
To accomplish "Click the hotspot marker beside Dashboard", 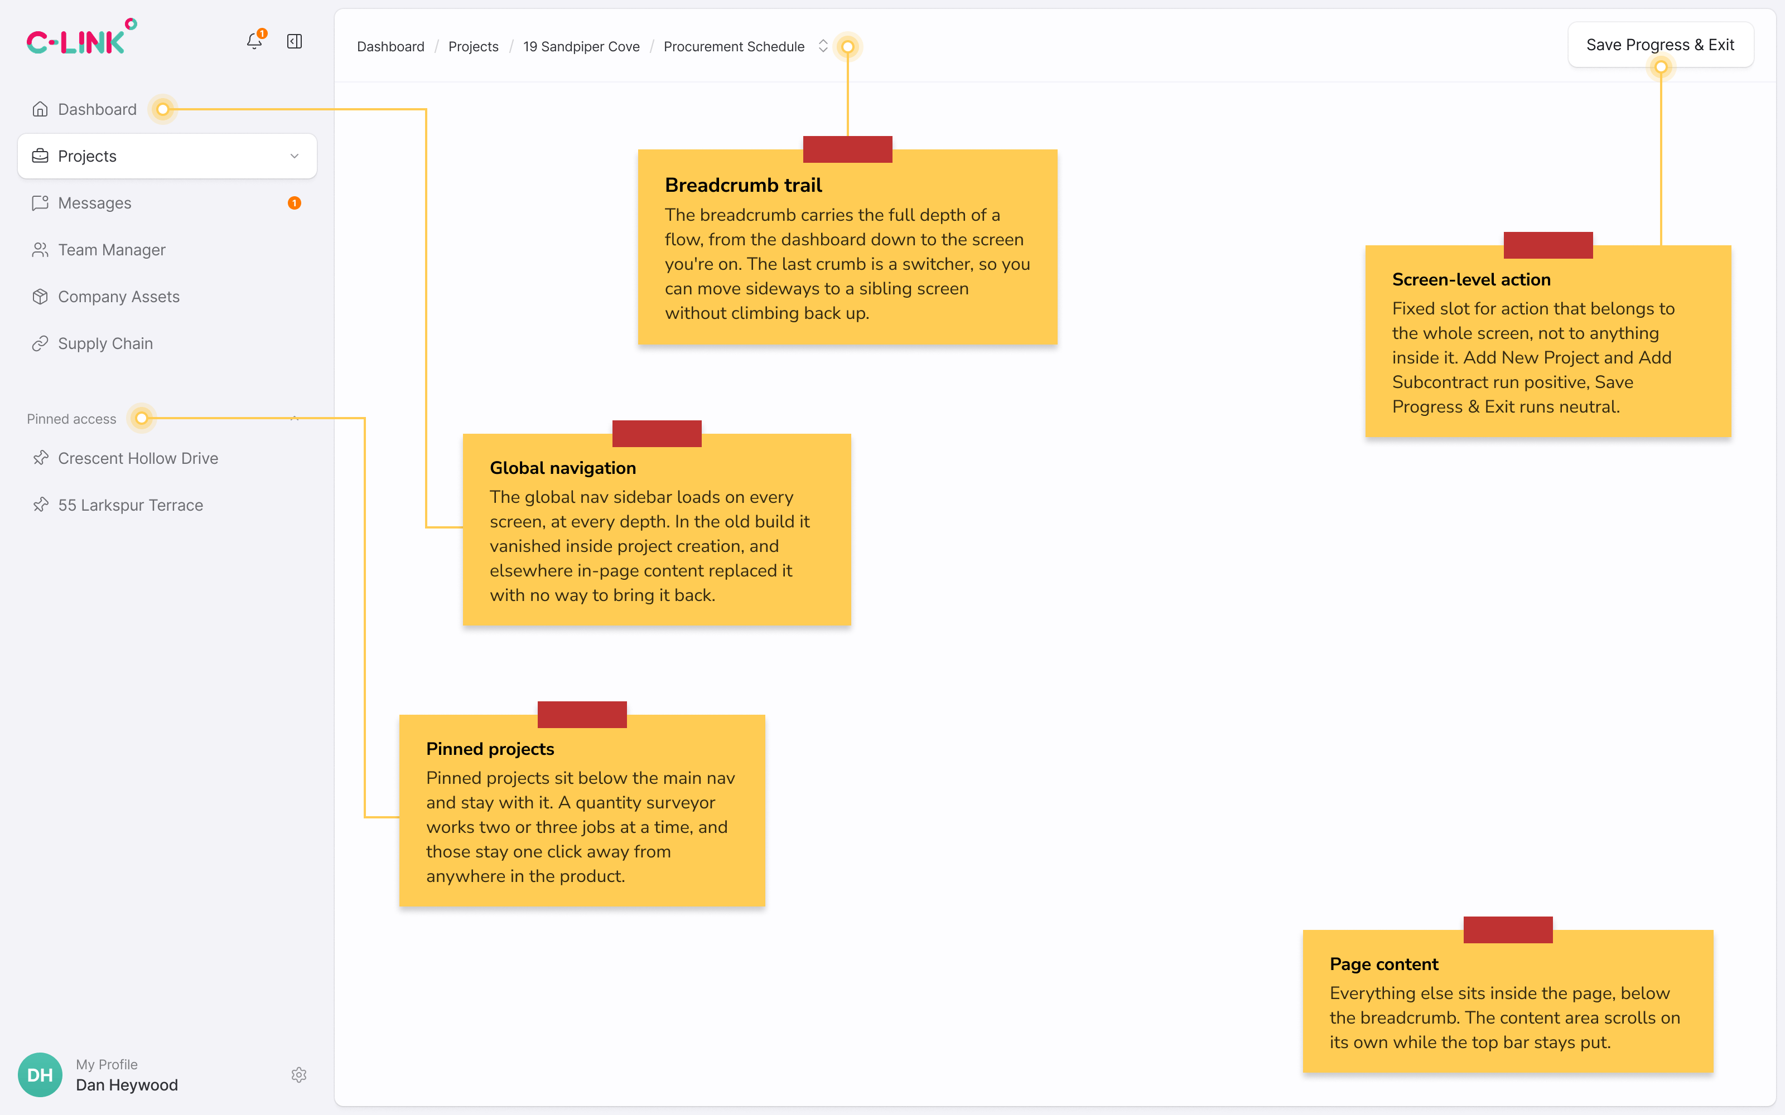I will 163,109.
